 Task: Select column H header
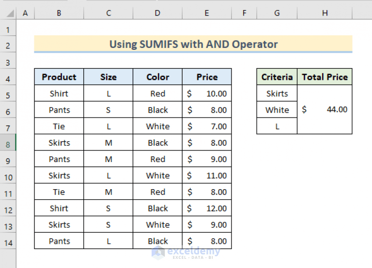tap(325, 13)
